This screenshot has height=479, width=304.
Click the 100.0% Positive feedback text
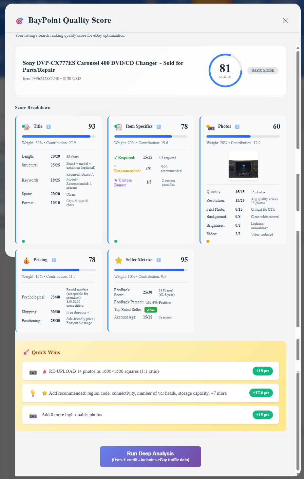158,302
